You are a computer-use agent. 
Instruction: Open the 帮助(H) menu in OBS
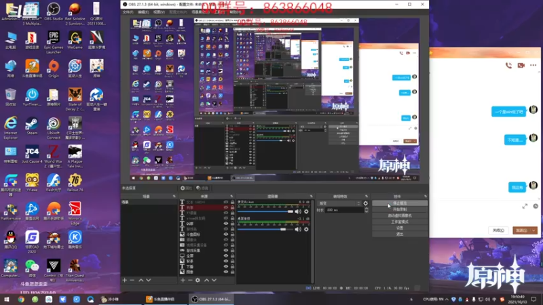pos(236,12)
